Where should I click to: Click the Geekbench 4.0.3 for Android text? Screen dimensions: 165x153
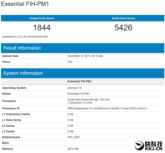point(24,37)
